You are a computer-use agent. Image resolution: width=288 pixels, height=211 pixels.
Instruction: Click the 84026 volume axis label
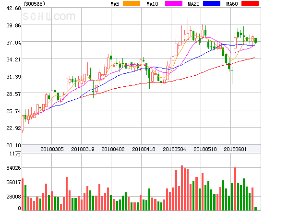coord(13,168)
